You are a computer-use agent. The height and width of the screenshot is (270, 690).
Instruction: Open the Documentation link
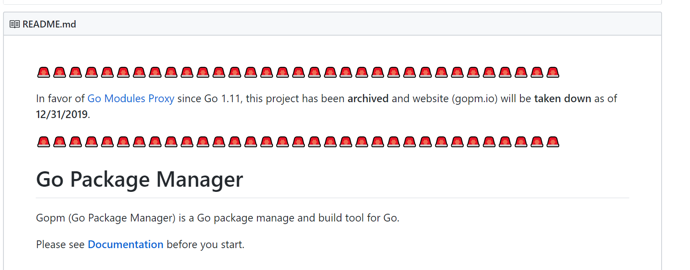(125, 245)
